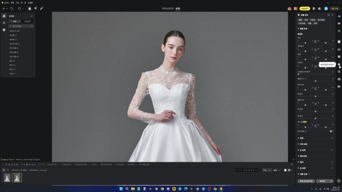Open Windows Start menu
The image size is (342, 192).
(x=121, y=189)
